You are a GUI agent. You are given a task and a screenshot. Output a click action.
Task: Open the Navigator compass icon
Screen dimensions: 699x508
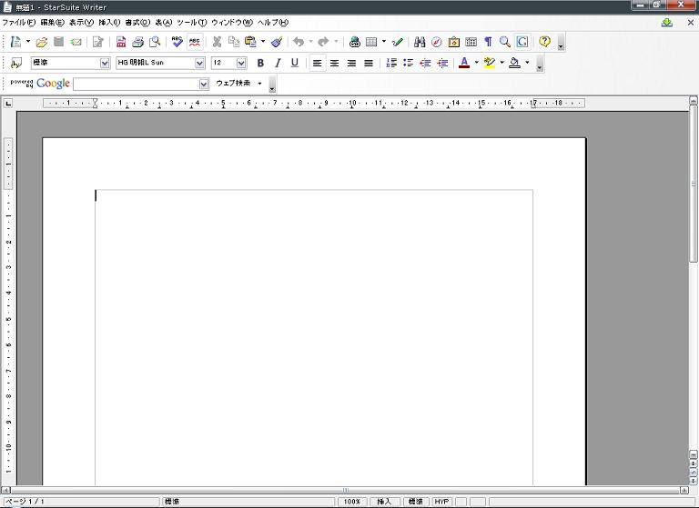(x=437, y=42)
